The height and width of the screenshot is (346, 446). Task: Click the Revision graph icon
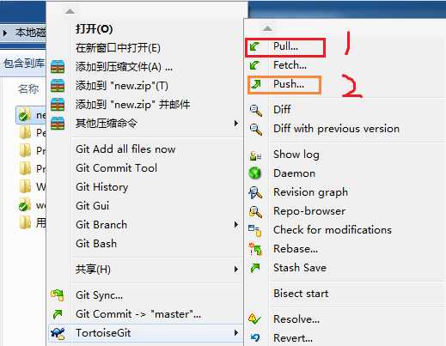point(255,192)
